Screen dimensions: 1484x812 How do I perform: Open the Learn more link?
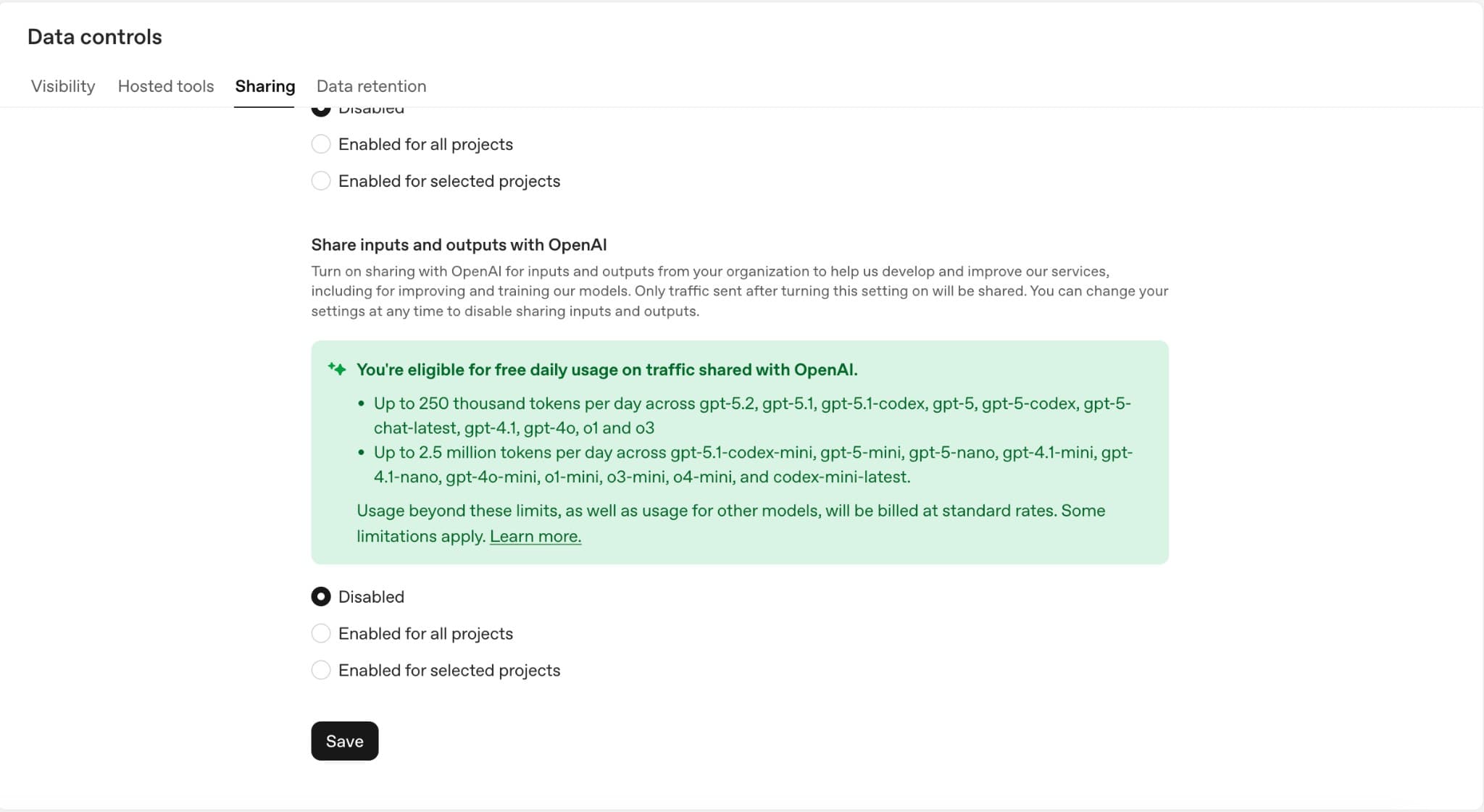[x=535, y=536]
